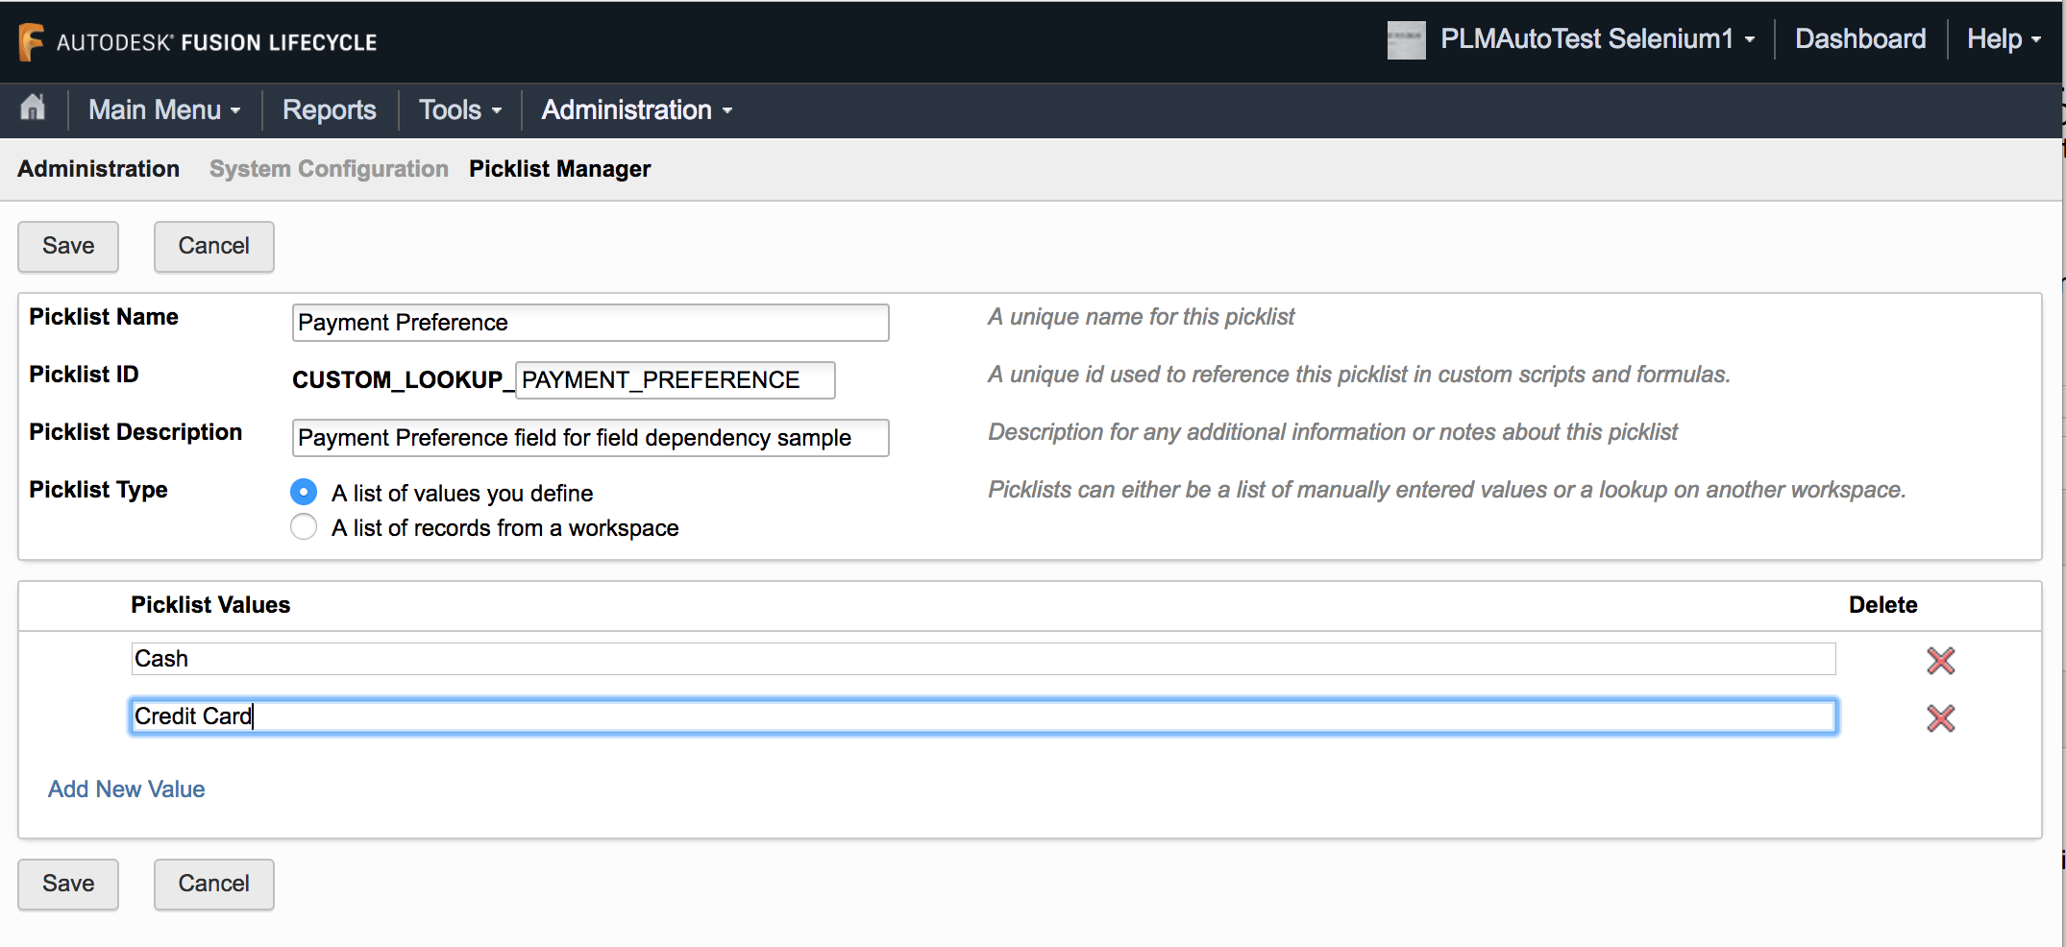Click the Autodesk Fusion Lifecycle logo
The width and height of the screenshot is (2066, 947).
point(197,40)
